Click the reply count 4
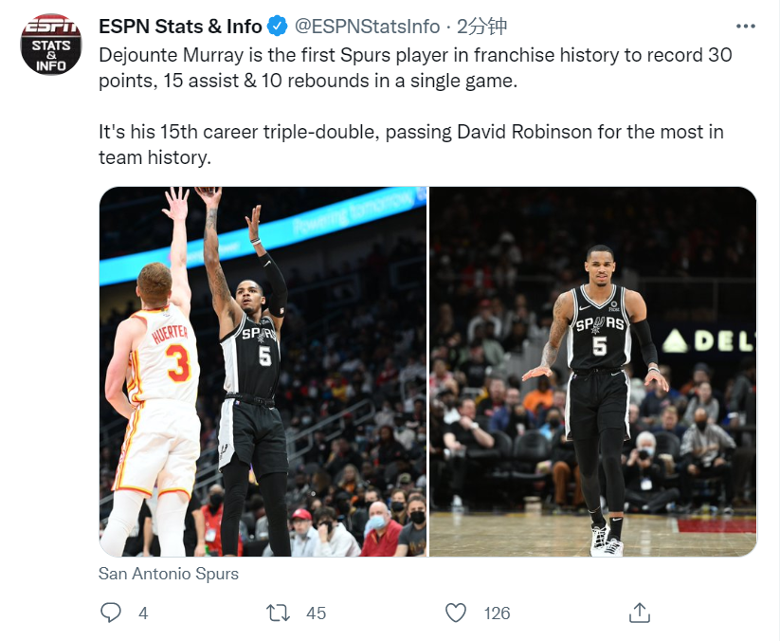The height and width of the screenshot is (641, 780). (143, 614)
